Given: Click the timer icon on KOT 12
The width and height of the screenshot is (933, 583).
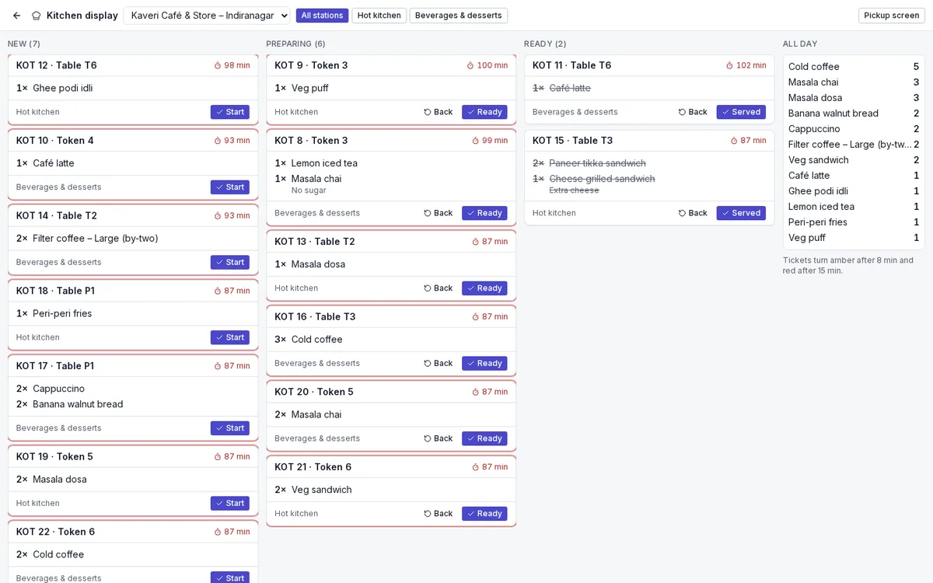Looking at the screenshot, I should click(x=218, y=65).
